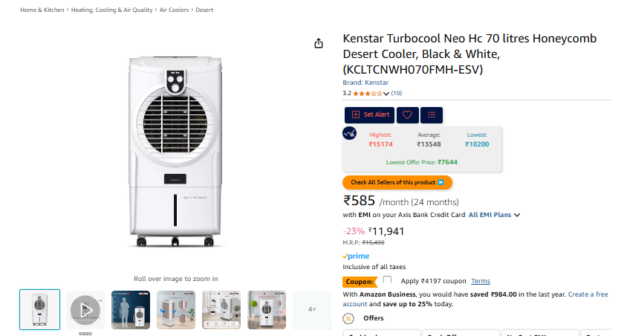Open the Air Coolers breadcrumb
Screen dimensions: 621x336
click(175, 10)
